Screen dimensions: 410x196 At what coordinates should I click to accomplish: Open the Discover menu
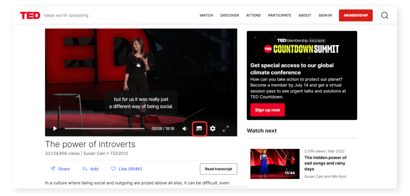pos(229,16)
